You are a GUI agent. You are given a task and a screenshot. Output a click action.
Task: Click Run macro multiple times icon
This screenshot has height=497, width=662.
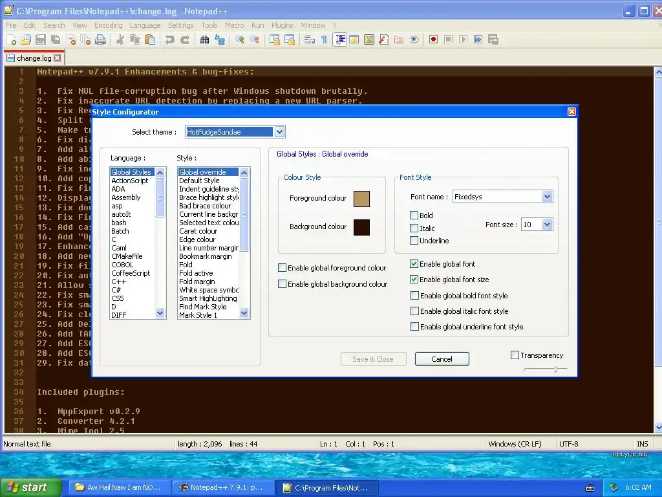(x=478, y=39)
